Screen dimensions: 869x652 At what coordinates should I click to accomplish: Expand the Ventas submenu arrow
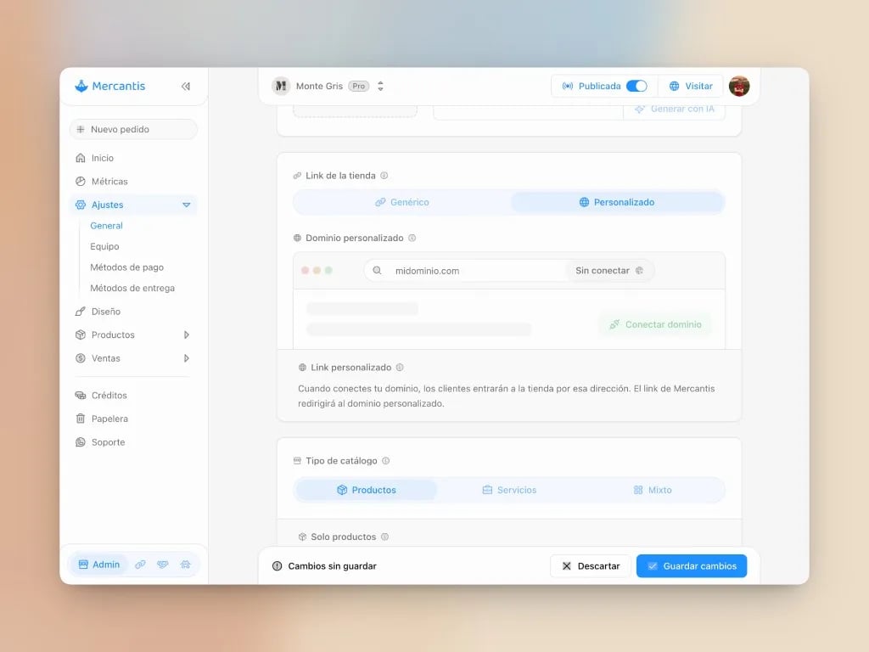[186, 358]
